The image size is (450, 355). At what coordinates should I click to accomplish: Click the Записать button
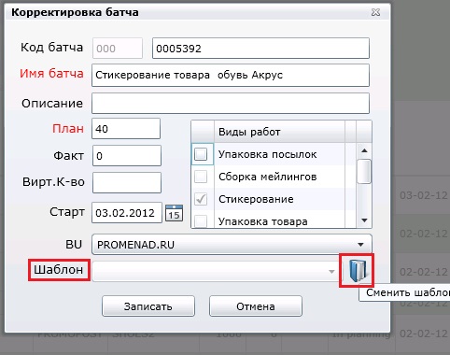pos(148,306)
